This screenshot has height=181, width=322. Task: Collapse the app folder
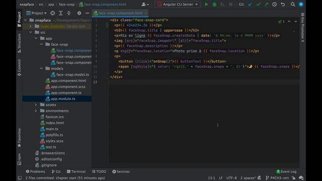(x=36, y=38)
